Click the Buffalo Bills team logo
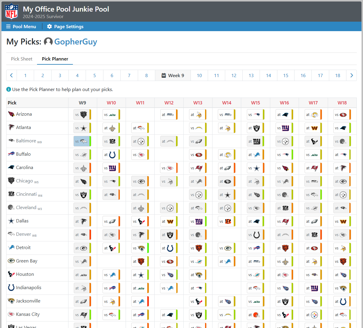 tap(11, 154)
